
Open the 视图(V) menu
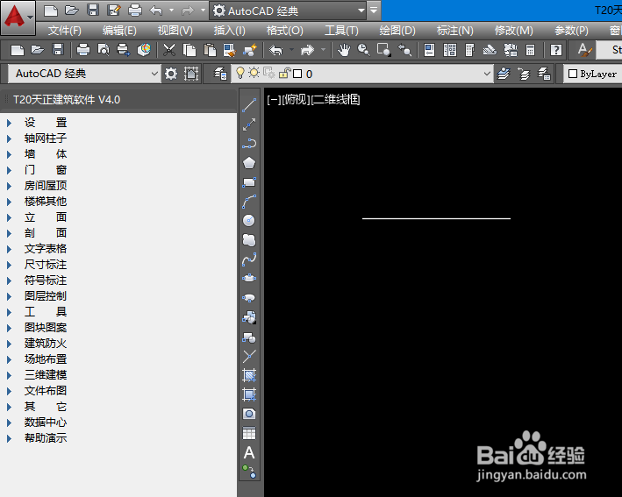point(175,31)
